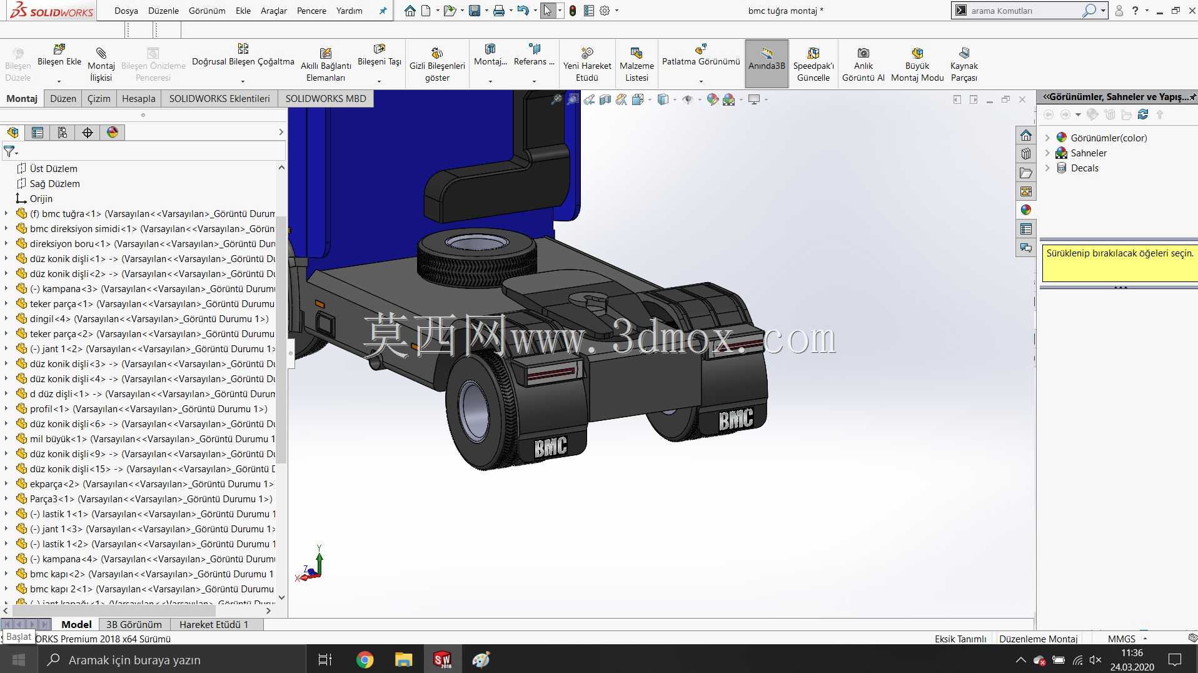Click the Zoom to Fit icon

556,99
